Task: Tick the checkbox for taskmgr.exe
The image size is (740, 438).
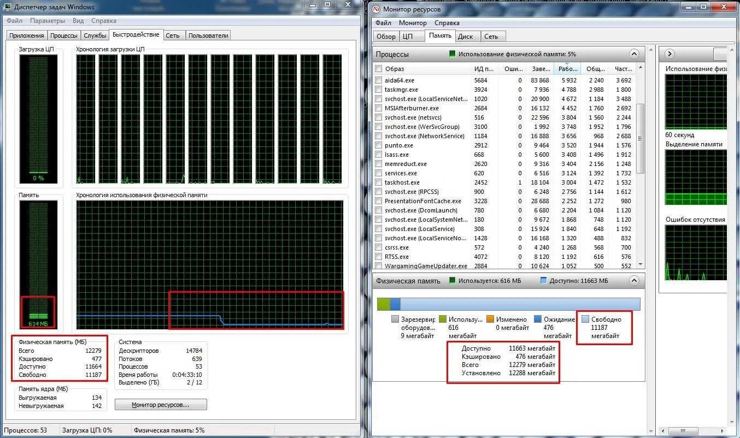Action: (379, 90)
